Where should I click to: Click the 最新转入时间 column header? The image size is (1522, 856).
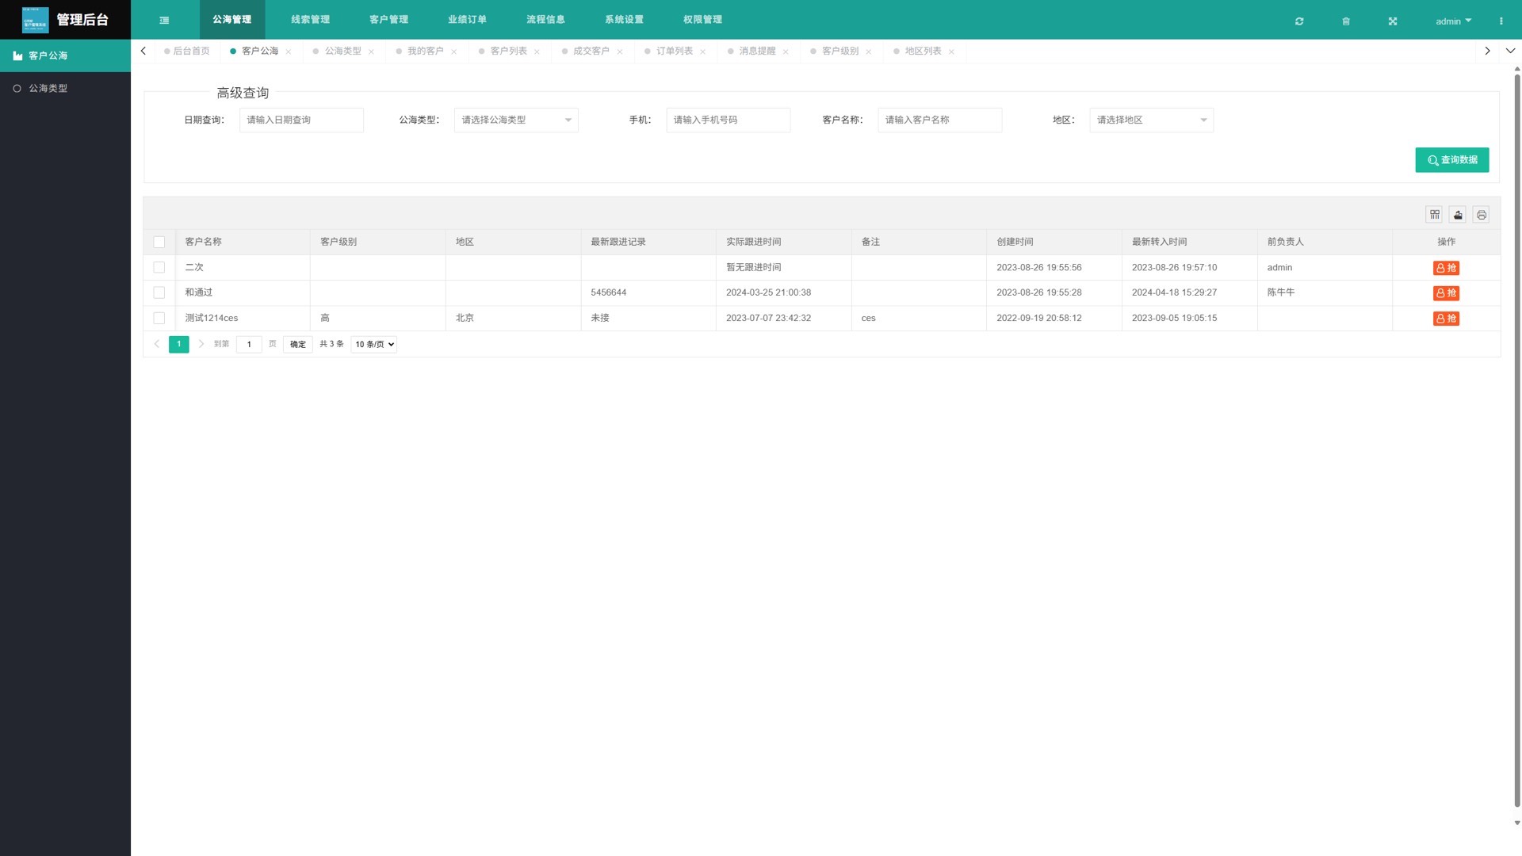[1189, 242]
